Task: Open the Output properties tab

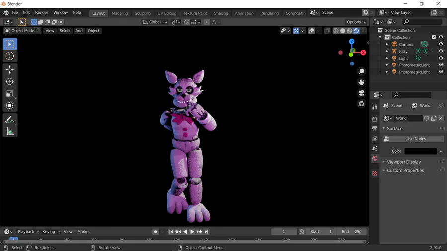Action: click(x=375, y=129)
